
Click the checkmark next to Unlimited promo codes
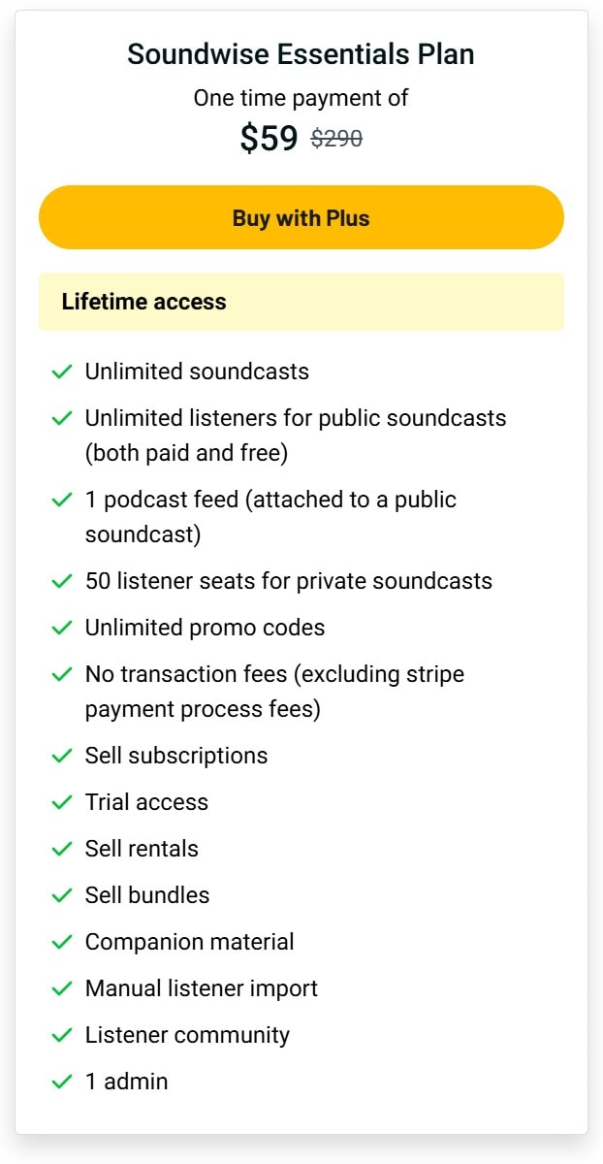tap(61, 628)
